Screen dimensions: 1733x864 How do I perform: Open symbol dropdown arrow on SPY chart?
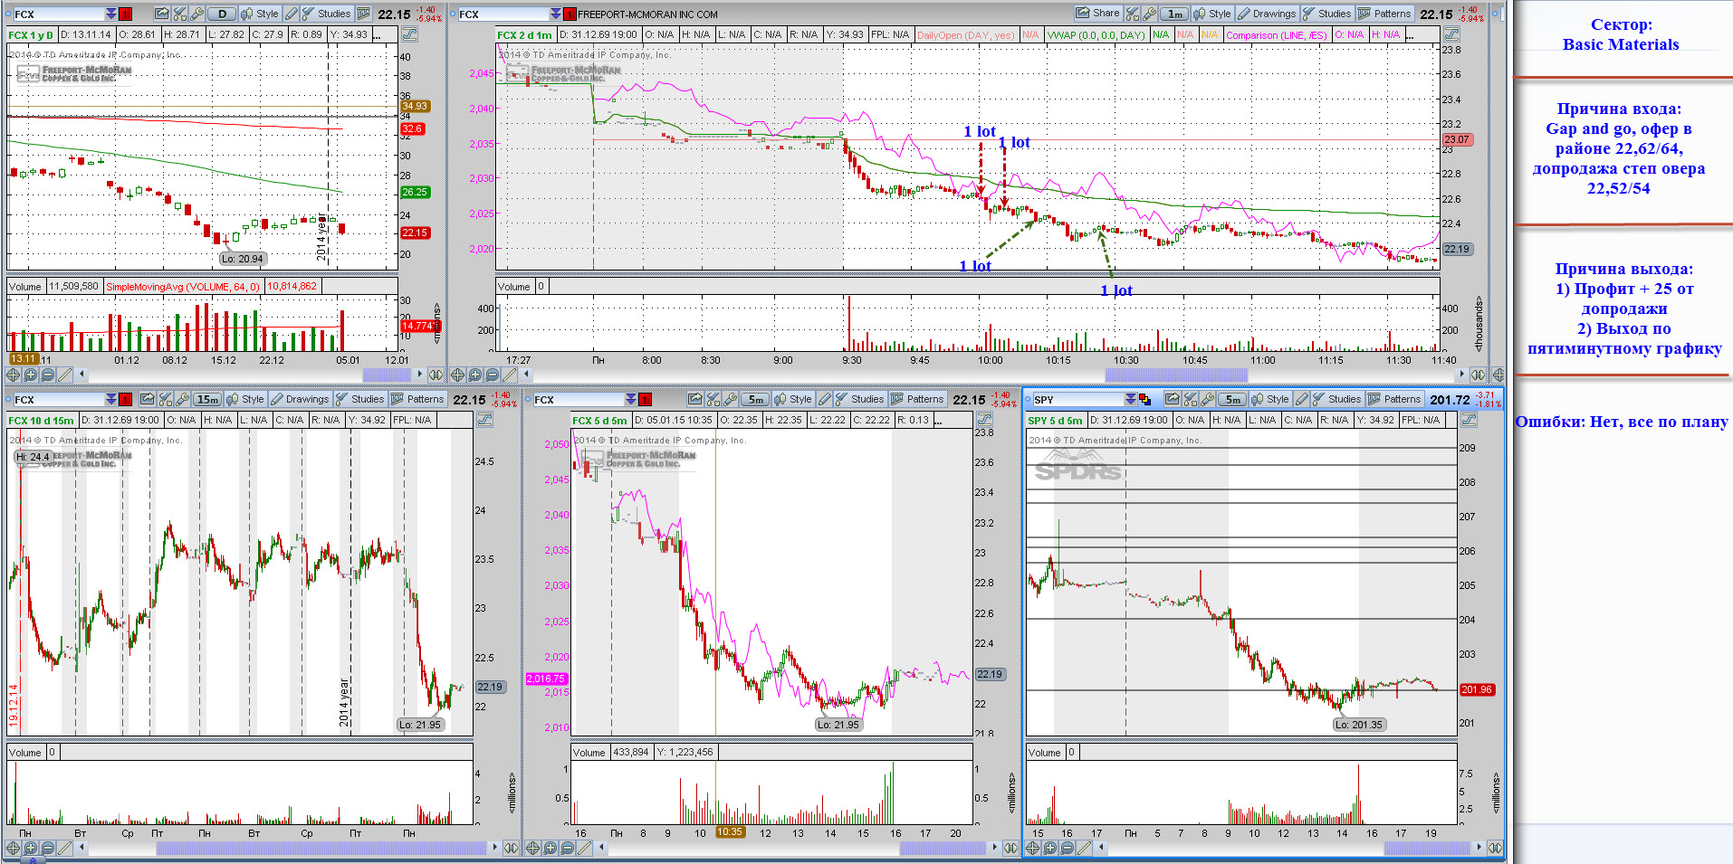coord(1130,399)
